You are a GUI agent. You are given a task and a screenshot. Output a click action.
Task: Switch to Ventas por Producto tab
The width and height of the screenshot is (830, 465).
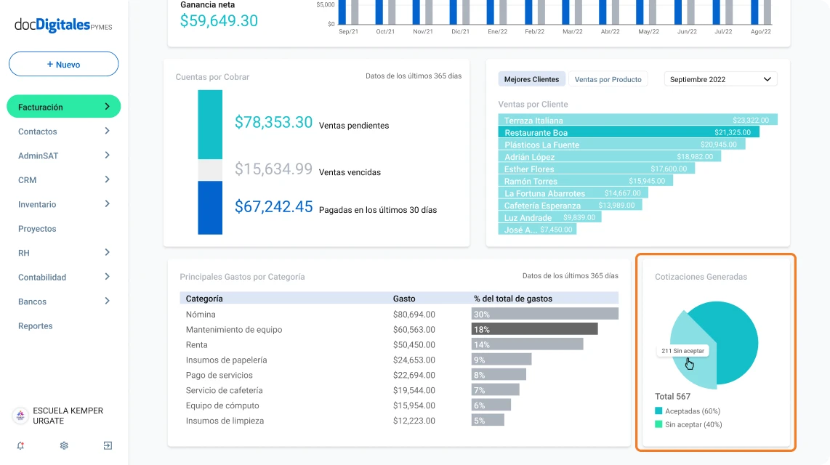(608, 79)
